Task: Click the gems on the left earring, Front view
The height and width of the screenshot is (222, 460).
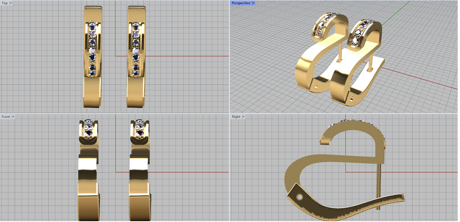Action: (89, 129)
